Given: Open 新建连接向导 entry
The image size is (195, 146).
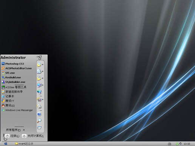Looking at the screenshot, I should click(x=12, y=92).
